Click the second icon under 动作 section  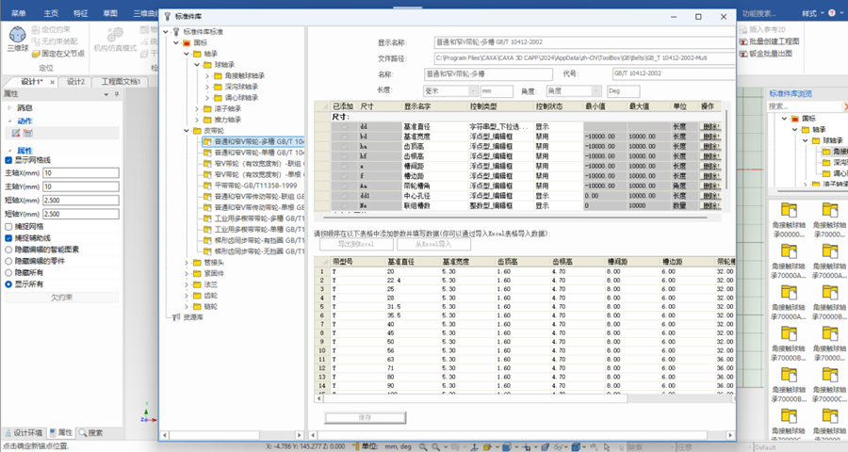point(28,133)
